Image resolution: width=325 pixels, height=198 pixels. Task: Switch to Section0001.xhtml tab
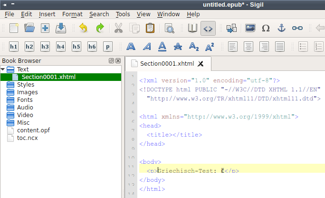[x=167, y=64]
